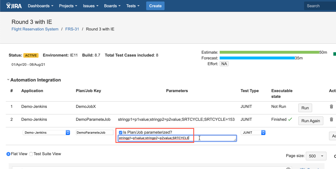Screen dimensions: 336x169
Task: Click the DemoParameteJob cell in row 2
Action: pyautogui.click(x=93, y=119)
